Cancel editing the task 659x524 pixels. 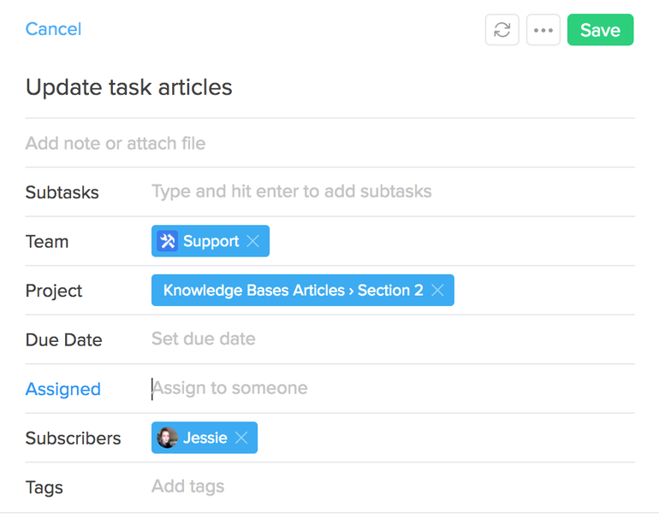click(53, 29)
